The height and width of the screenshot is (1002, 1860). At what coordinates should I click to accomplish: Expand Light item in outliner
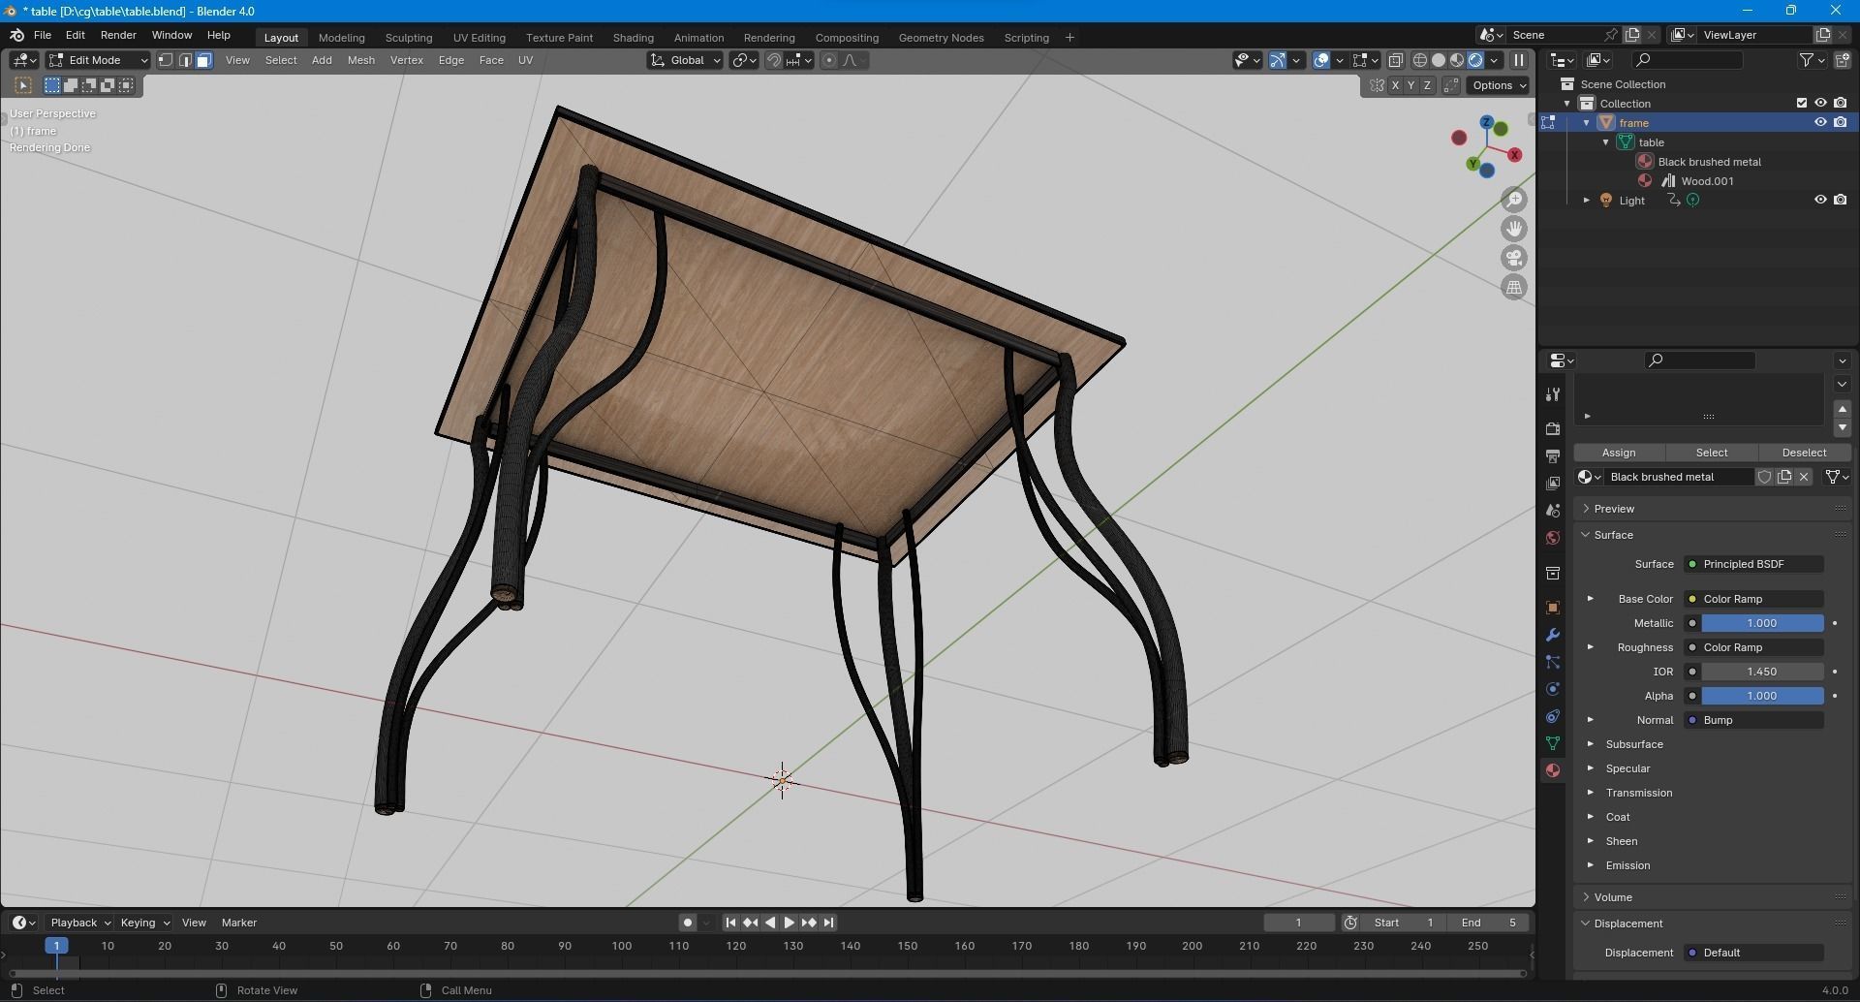coord(1586,201)
